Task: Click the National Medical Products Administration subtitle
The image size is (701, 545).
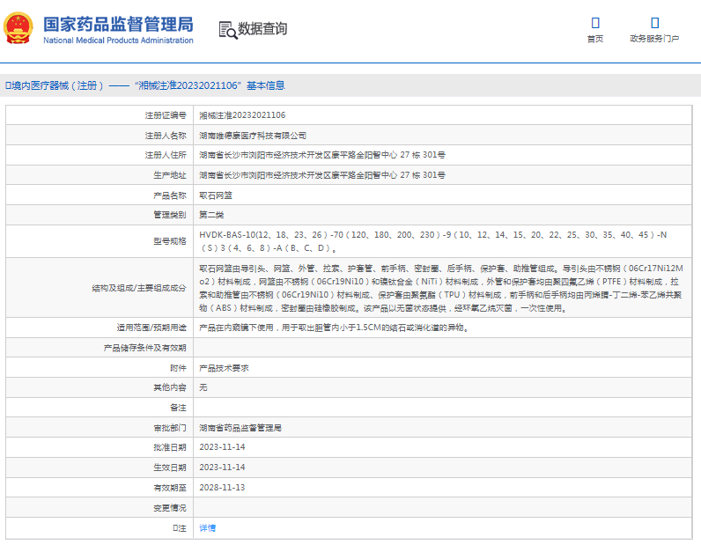Action: tap(118, 41)
